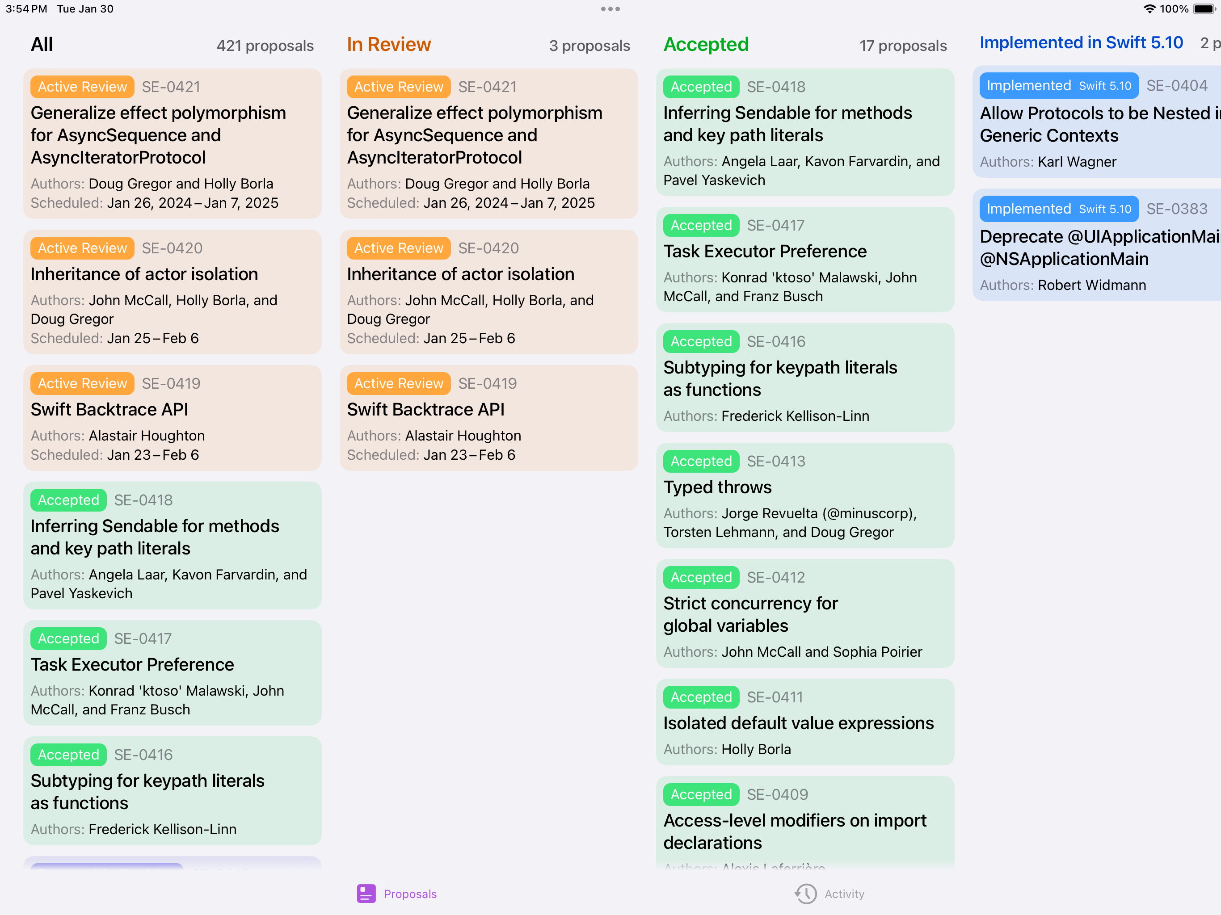Viewport: 1221px width, 915px height.
Task: Open Swift Backtrace API card in All column
Action: click(x=172, y=418)
